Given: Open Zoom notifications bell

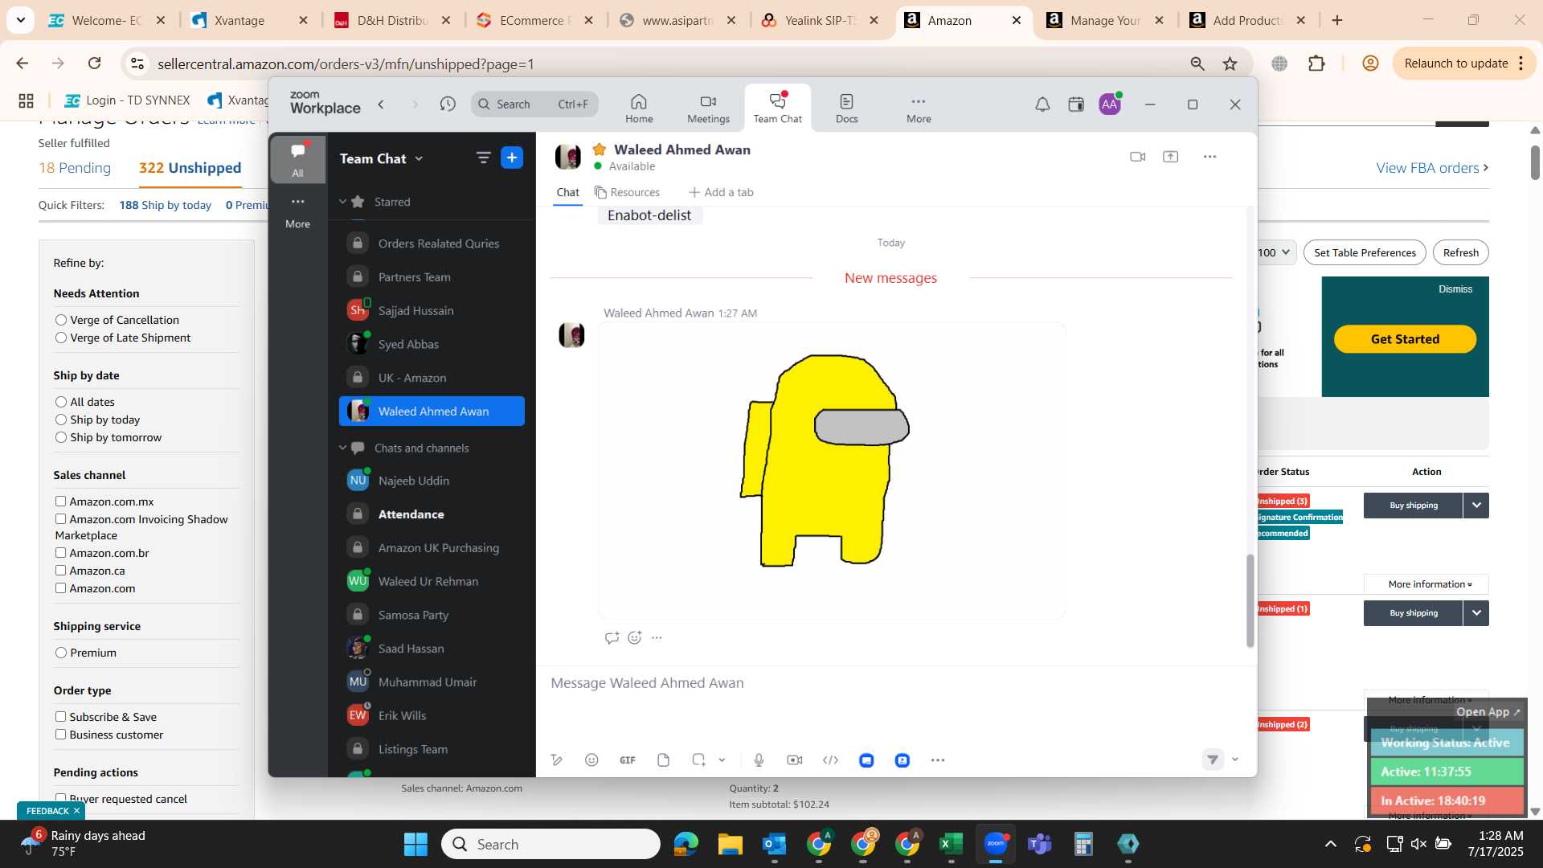Looking at the screenshot, I should point(1042,104).
